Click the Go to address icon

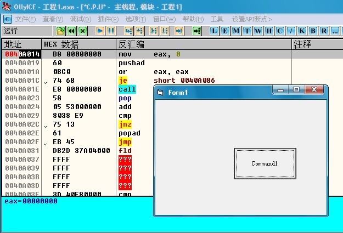click(x=196, y=31)
